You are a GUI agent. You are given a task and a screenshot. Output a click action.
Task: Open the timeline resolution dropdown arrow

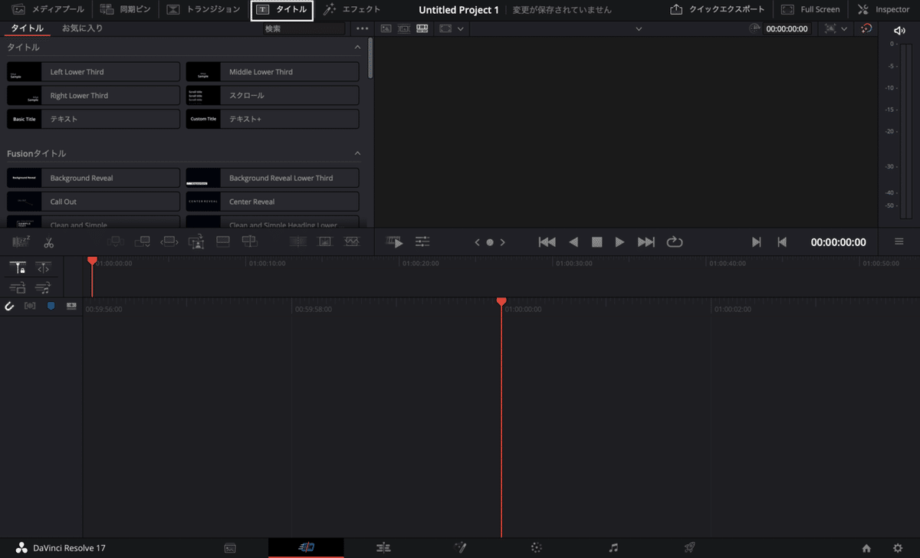461,29
